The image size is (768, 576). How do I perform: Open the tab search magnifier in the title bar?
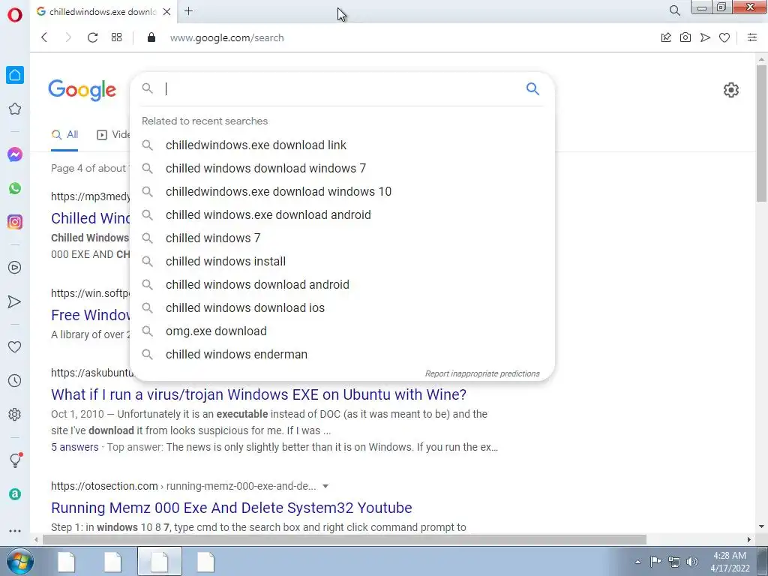pos(674,10)
